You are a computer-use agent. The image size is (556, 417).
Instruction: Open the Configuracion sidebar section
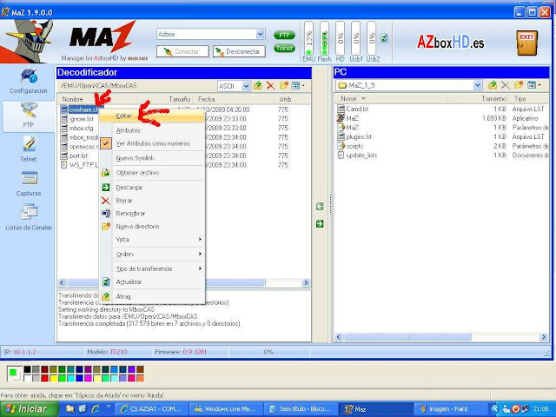[29, 82]
